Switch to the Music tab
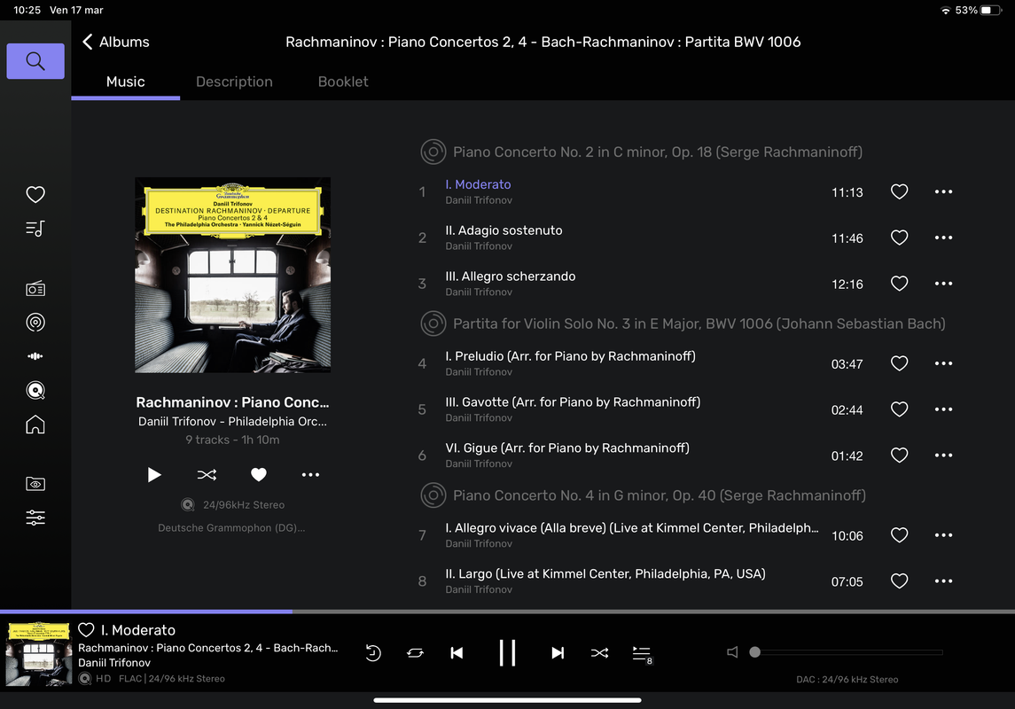 (x=126, y=82)
